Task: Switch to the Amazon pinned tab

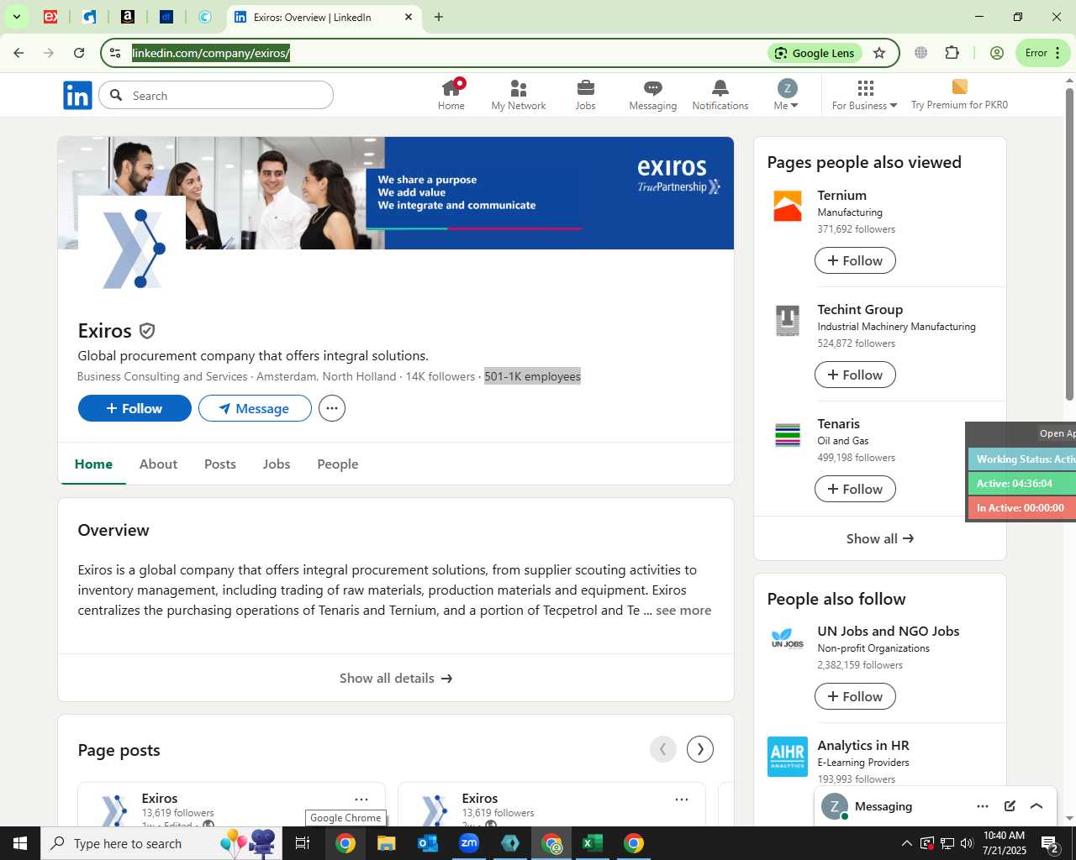Action: (128, 17)
